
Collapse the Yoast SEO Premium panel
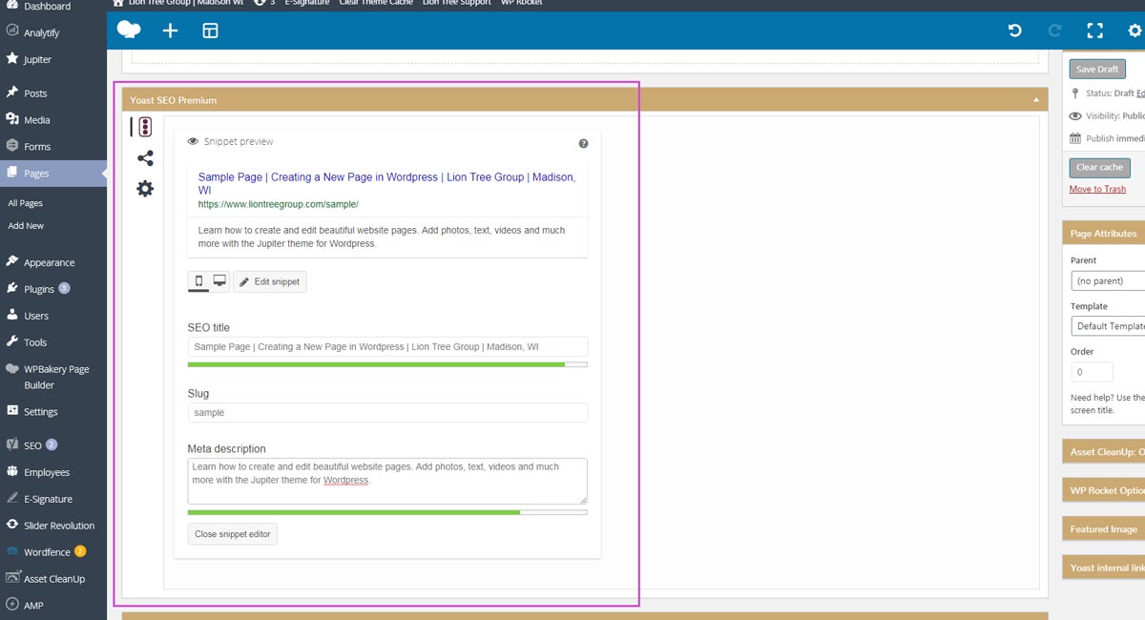pos(1035,100)
